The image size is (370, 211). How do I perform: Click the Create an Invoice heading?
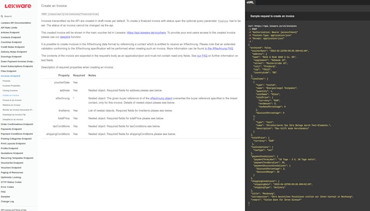click(54, 5)
